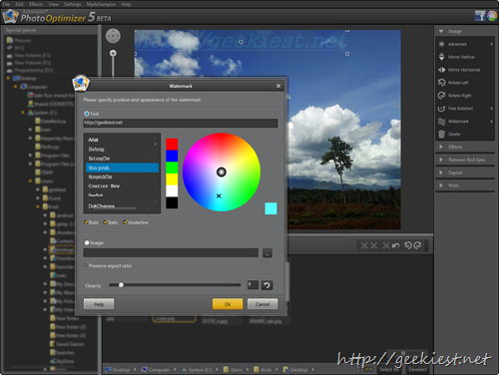
Task: Select the Image radio button
Action: 87,242
